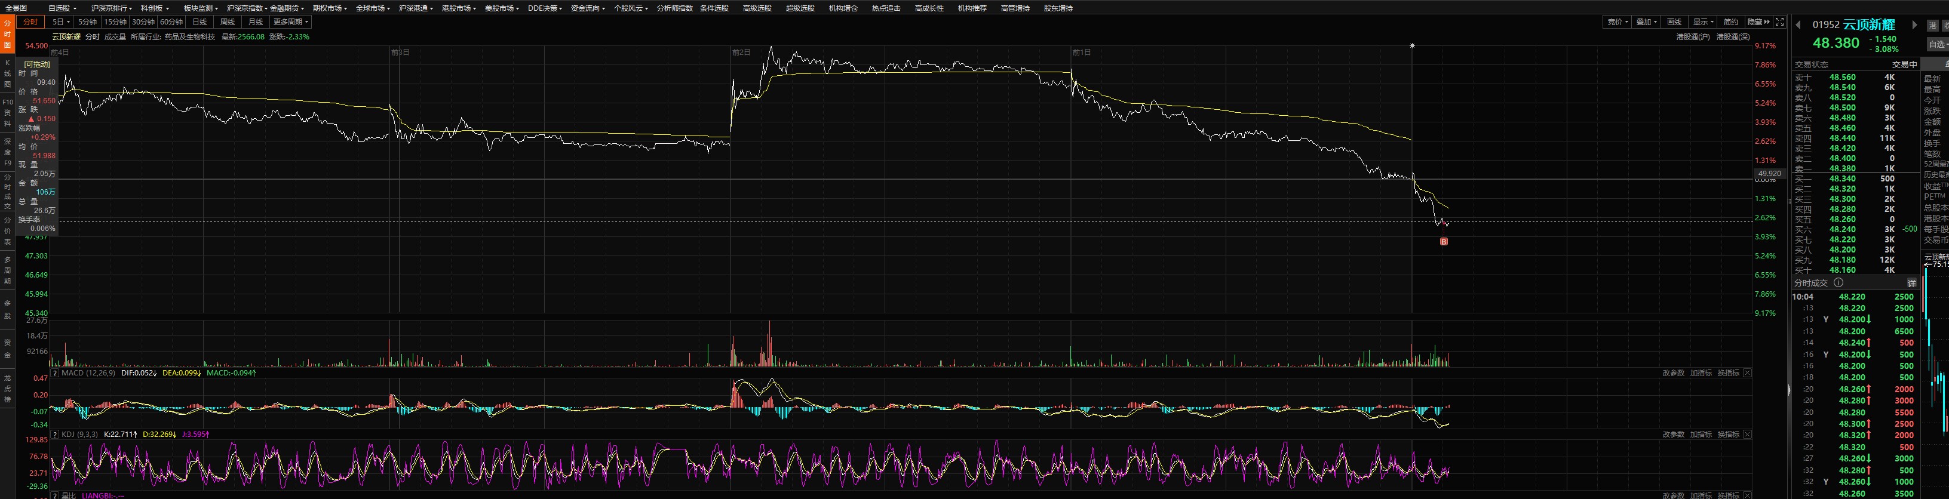The image size is (1949, 499).
Task: Expand the 叠加 overlay dropdown
Action: point(1646,22)
